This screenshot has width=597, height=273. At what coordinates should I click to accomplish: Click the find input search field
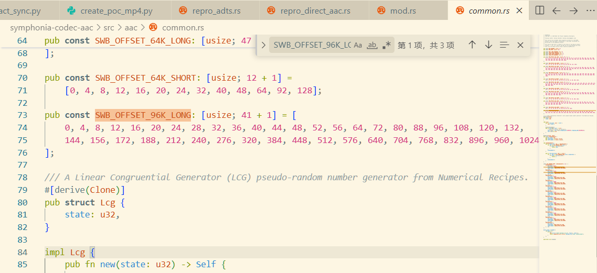tap(312, 45)
